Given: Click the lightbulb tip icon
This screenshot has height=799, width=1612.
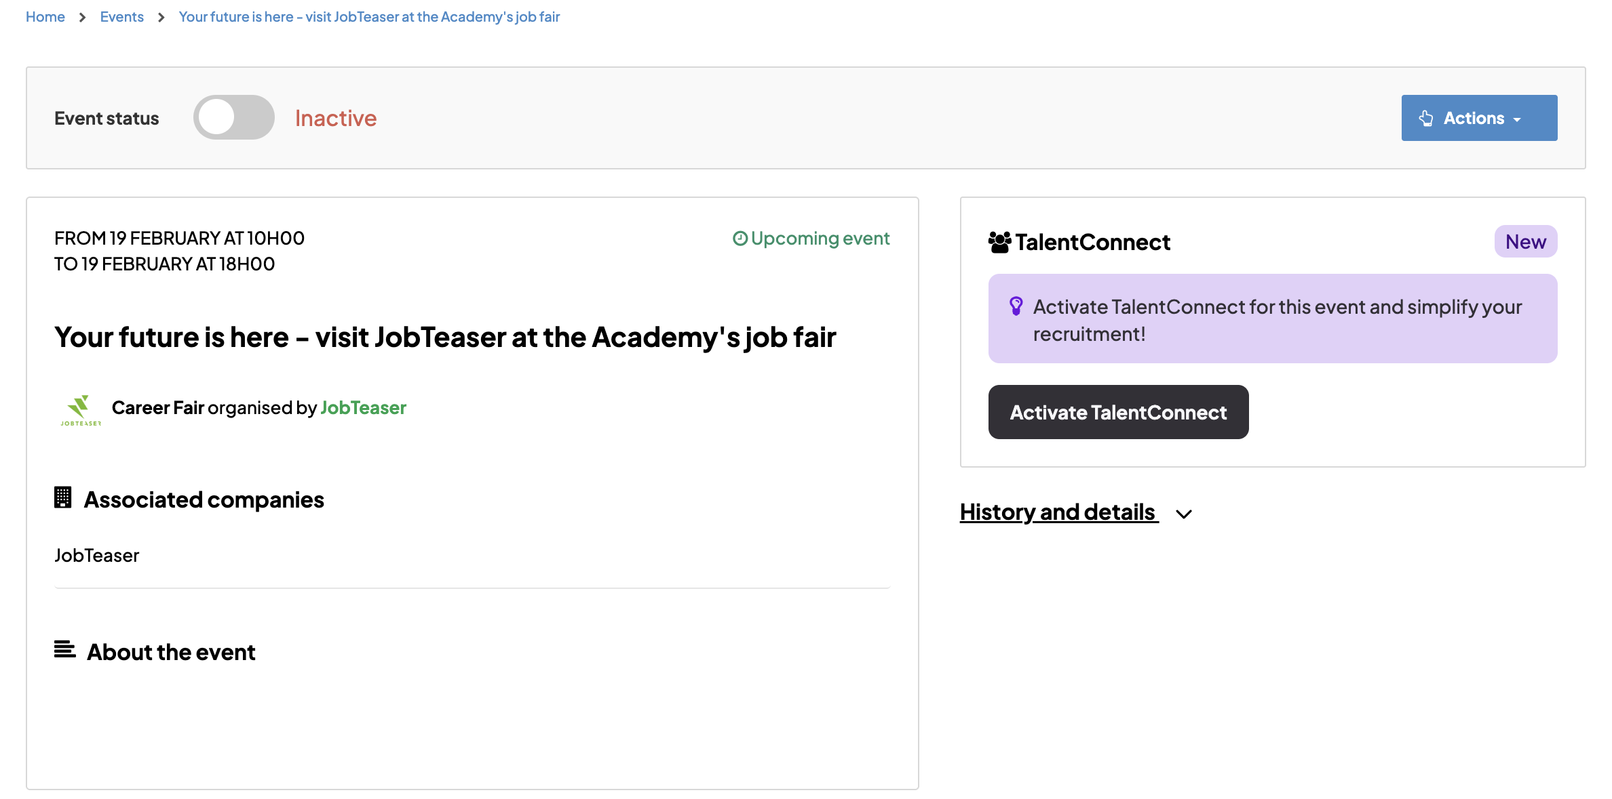Looking at the screenshot, I should 1016,306.
